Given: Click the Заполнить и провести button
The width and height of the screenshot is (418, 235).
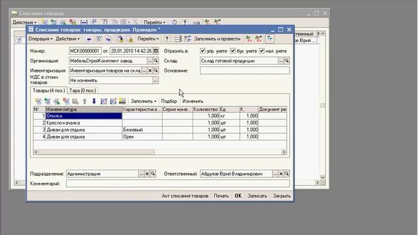Looking at the screenshot, I should click(217, 39).
